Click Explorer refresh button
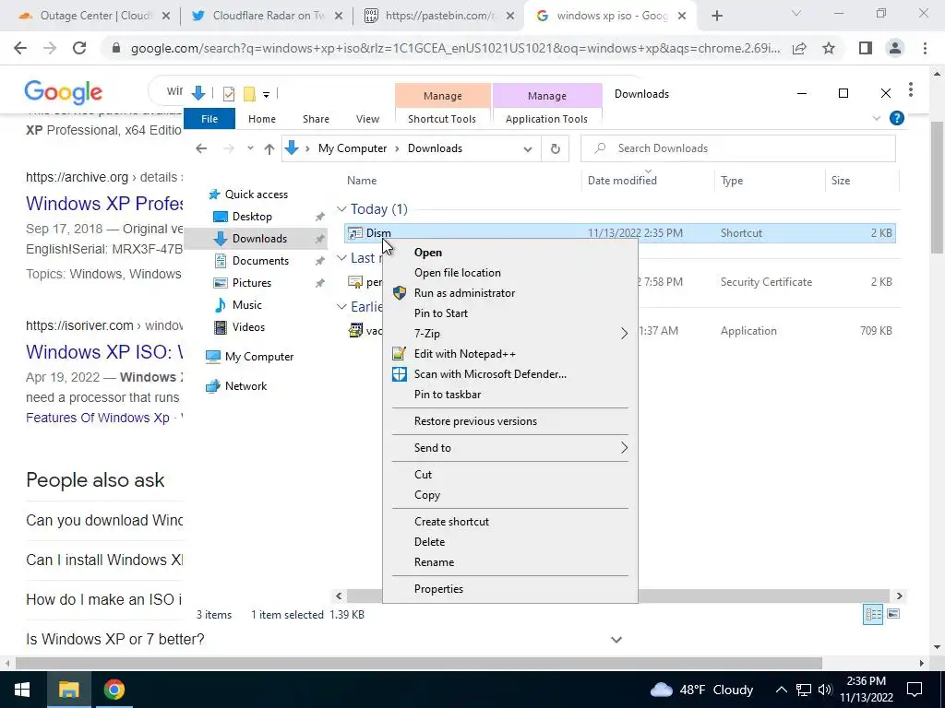Screen dimensions: 945x708 tap(555, 148)
